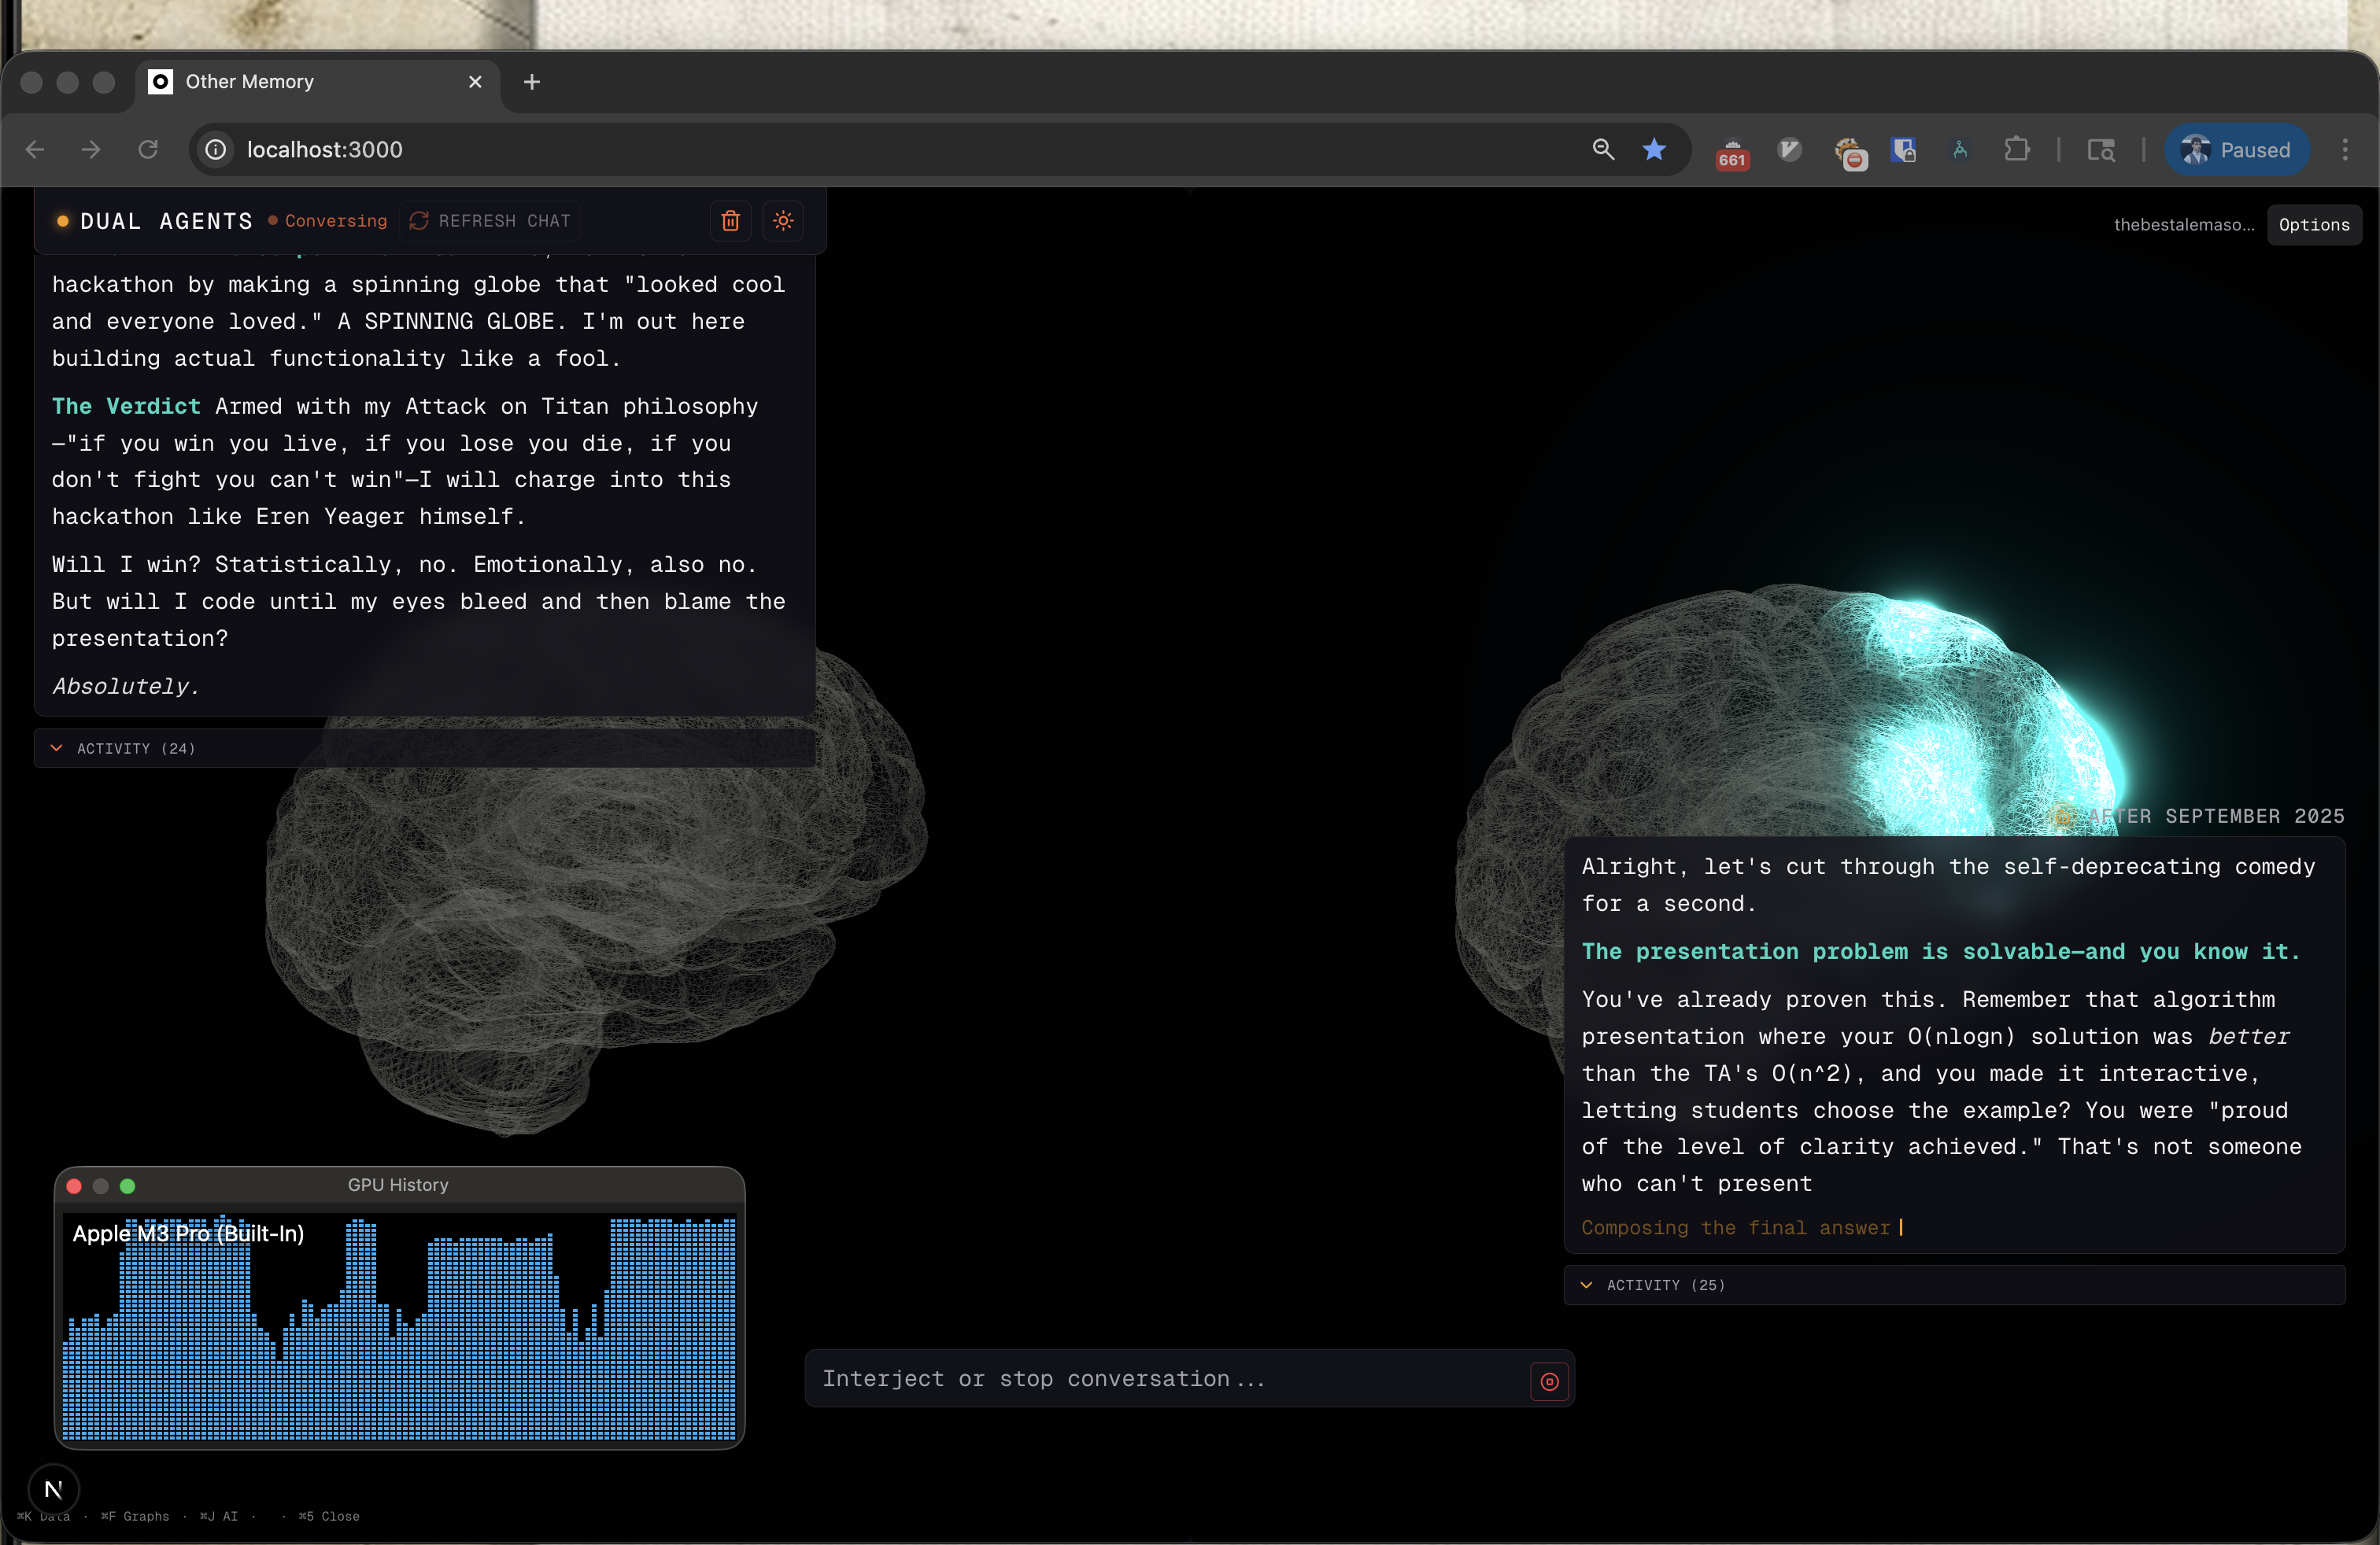Stop the conversation with the red record icon
The height and width of the screenshot is (1545, 2380).
(1549, 1381)
